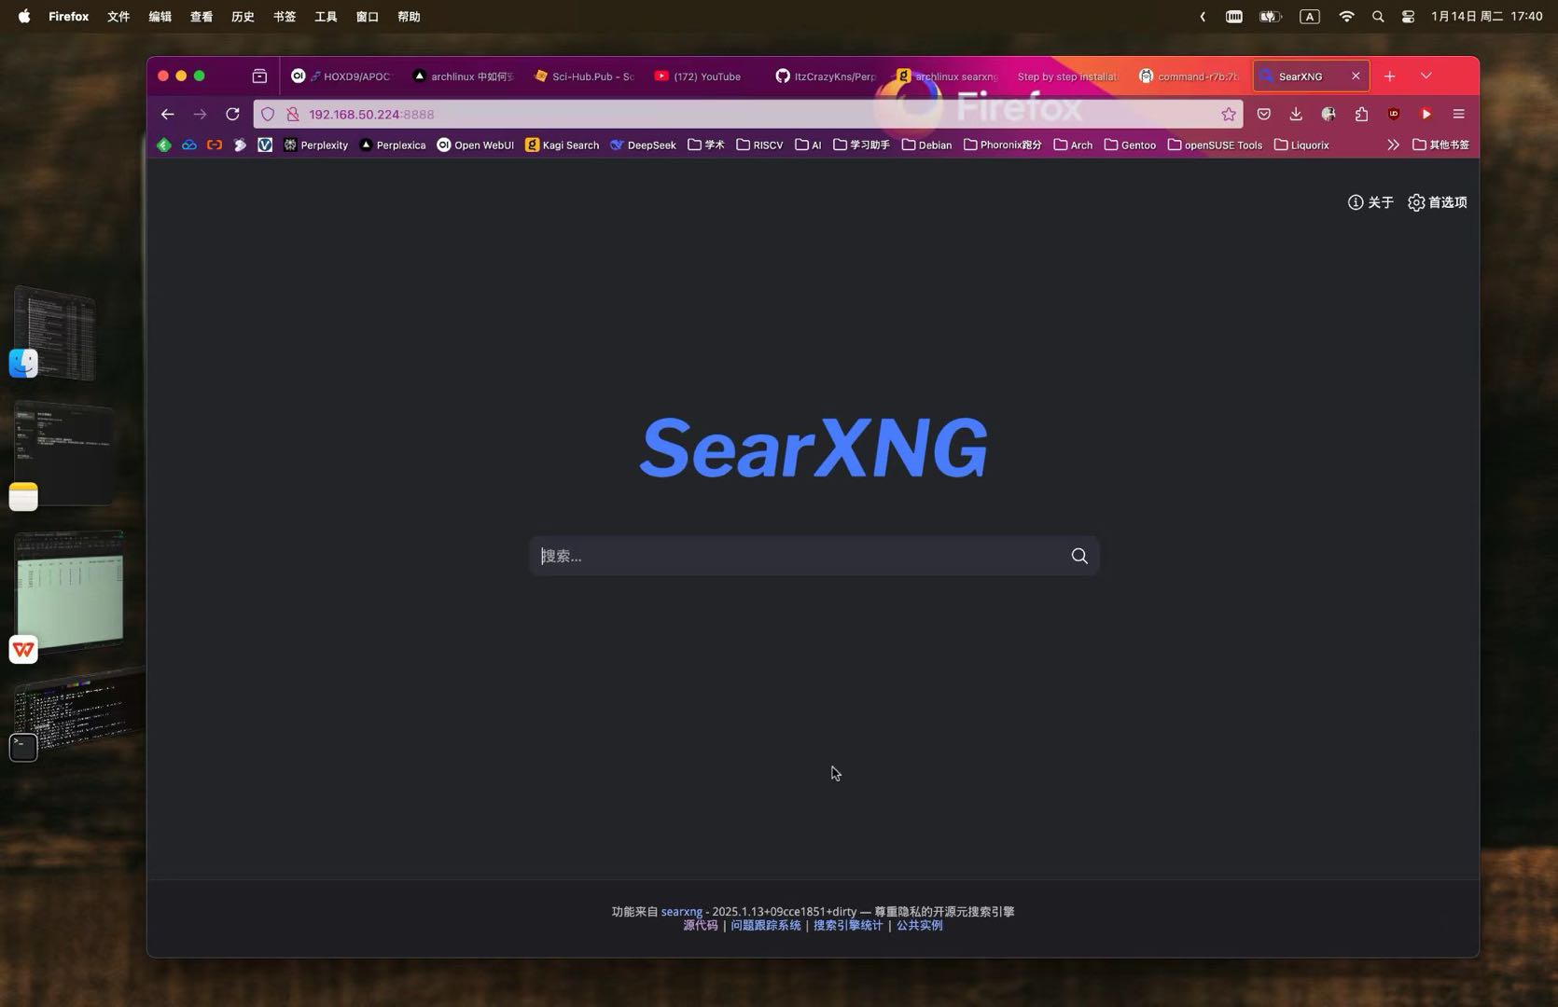Open the 书签 menu in menu bar
This screenshot has height=1007, width=1558.
[x=285, y=16]
